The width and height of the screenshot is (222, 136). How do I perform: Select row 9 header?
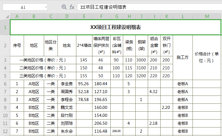tap(5, 107)
